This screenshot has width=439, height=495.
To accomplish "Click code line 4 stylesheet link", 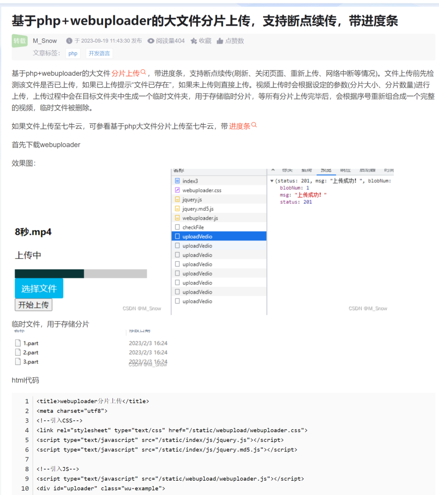I will pos(172,430).
